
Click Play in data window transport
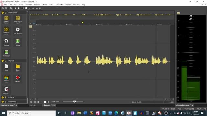tap(48, 102)
